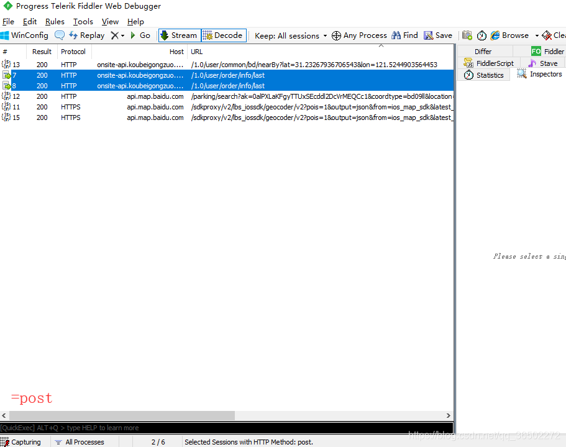Click the POST icon of session 8
Viewport: 566px width, 447px height.
[7, 86]
